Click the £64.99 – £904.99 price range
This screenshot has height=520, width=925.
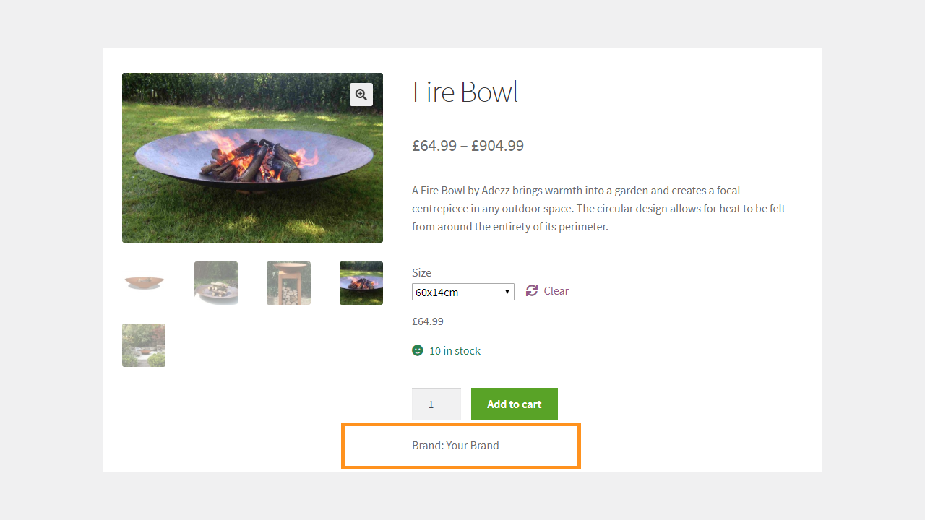(x=468, y=146)
